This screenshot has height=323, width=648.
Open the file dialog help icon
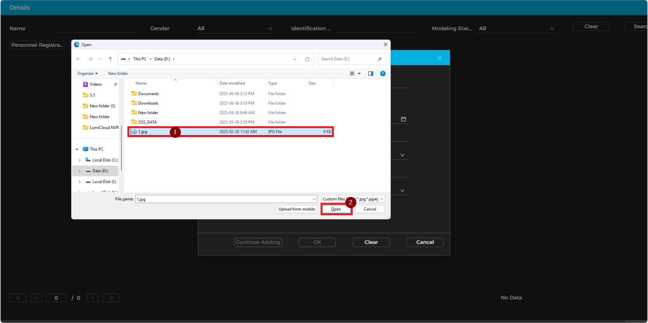click(x=383, y=74)
